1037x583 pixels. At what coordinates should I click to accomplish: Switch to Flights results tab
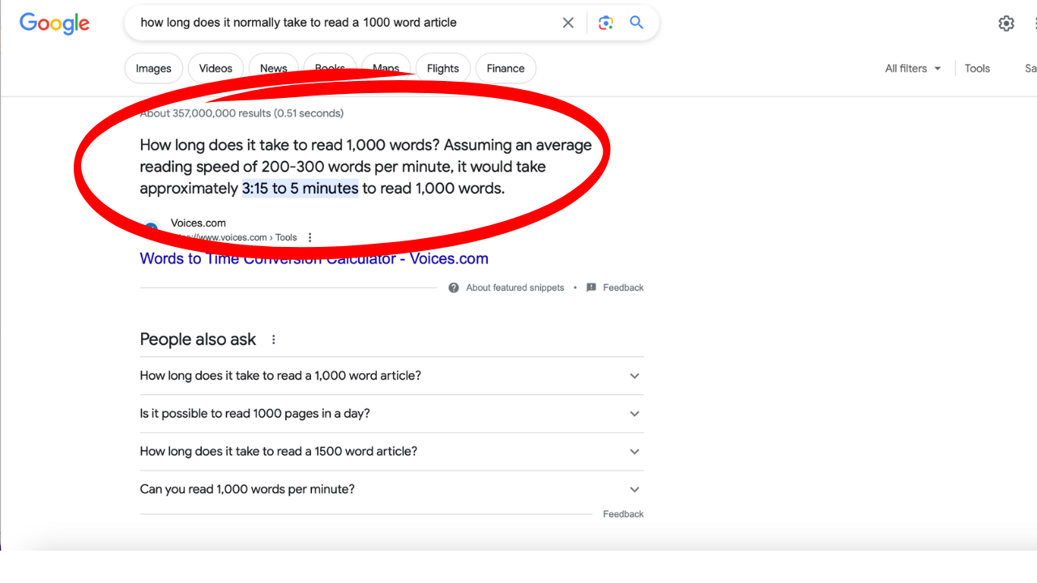[443, 69]
